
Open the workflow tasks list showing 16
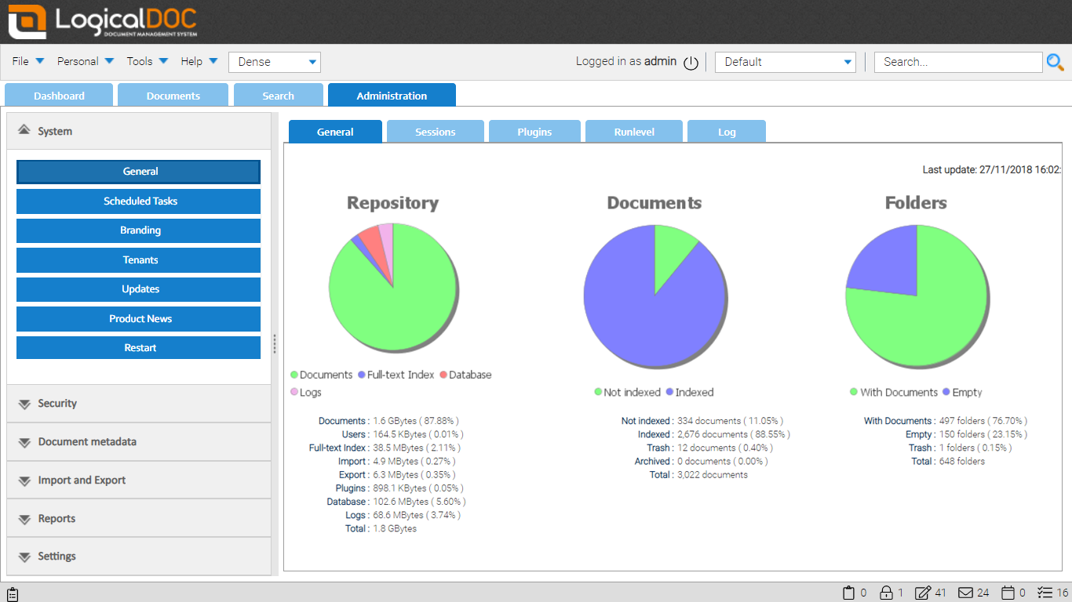[1046, 593]
